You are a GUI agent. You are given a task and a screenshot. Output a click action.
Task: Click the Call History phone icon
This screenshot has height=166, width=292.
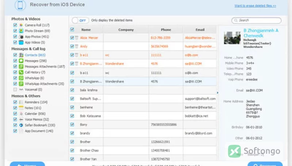coord(21,72)
